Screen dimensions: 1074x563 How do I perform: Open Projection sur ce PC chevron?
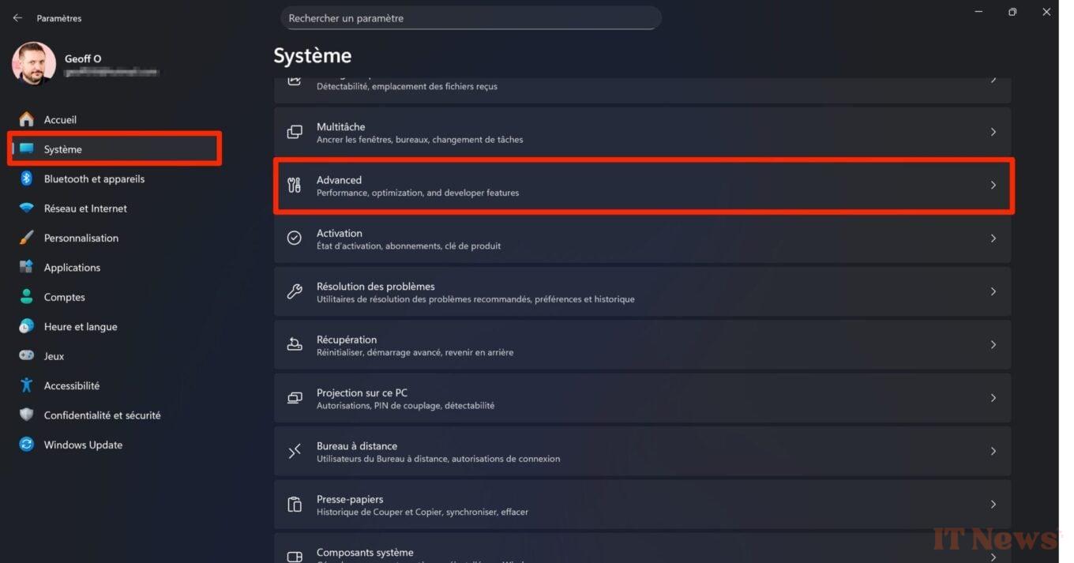993,398
